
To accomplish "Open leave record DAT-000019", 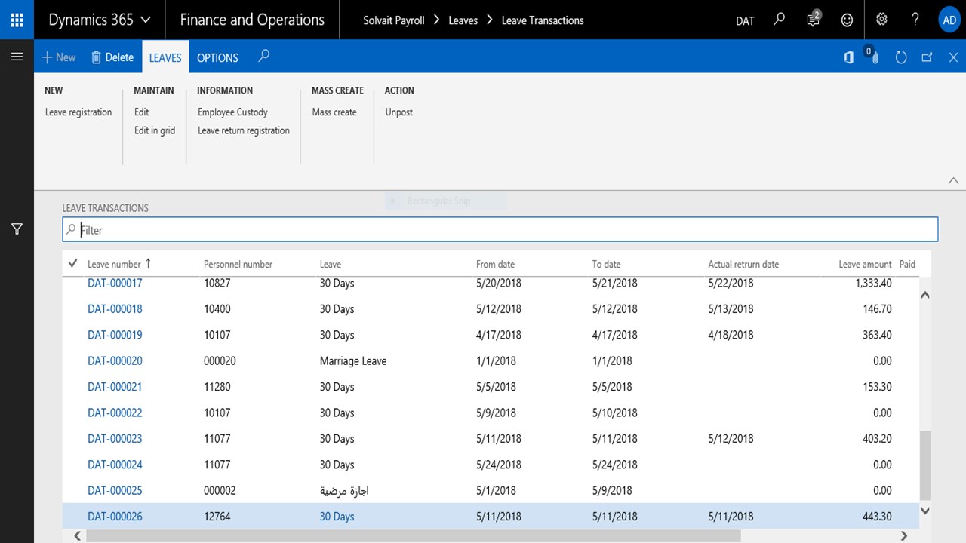I will (x=115, y=335).
